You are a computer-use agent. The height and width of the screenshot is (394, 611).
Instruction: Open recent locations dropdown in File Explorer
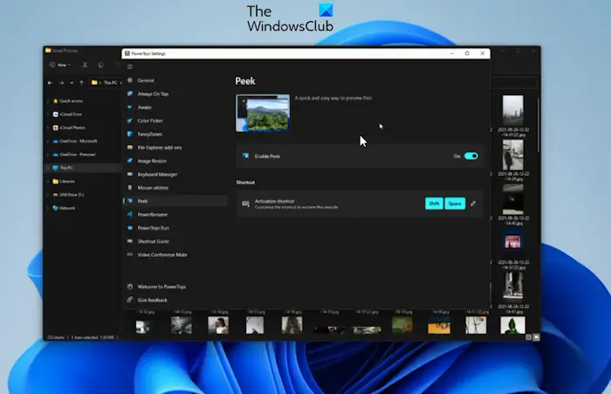pos(72,83)
